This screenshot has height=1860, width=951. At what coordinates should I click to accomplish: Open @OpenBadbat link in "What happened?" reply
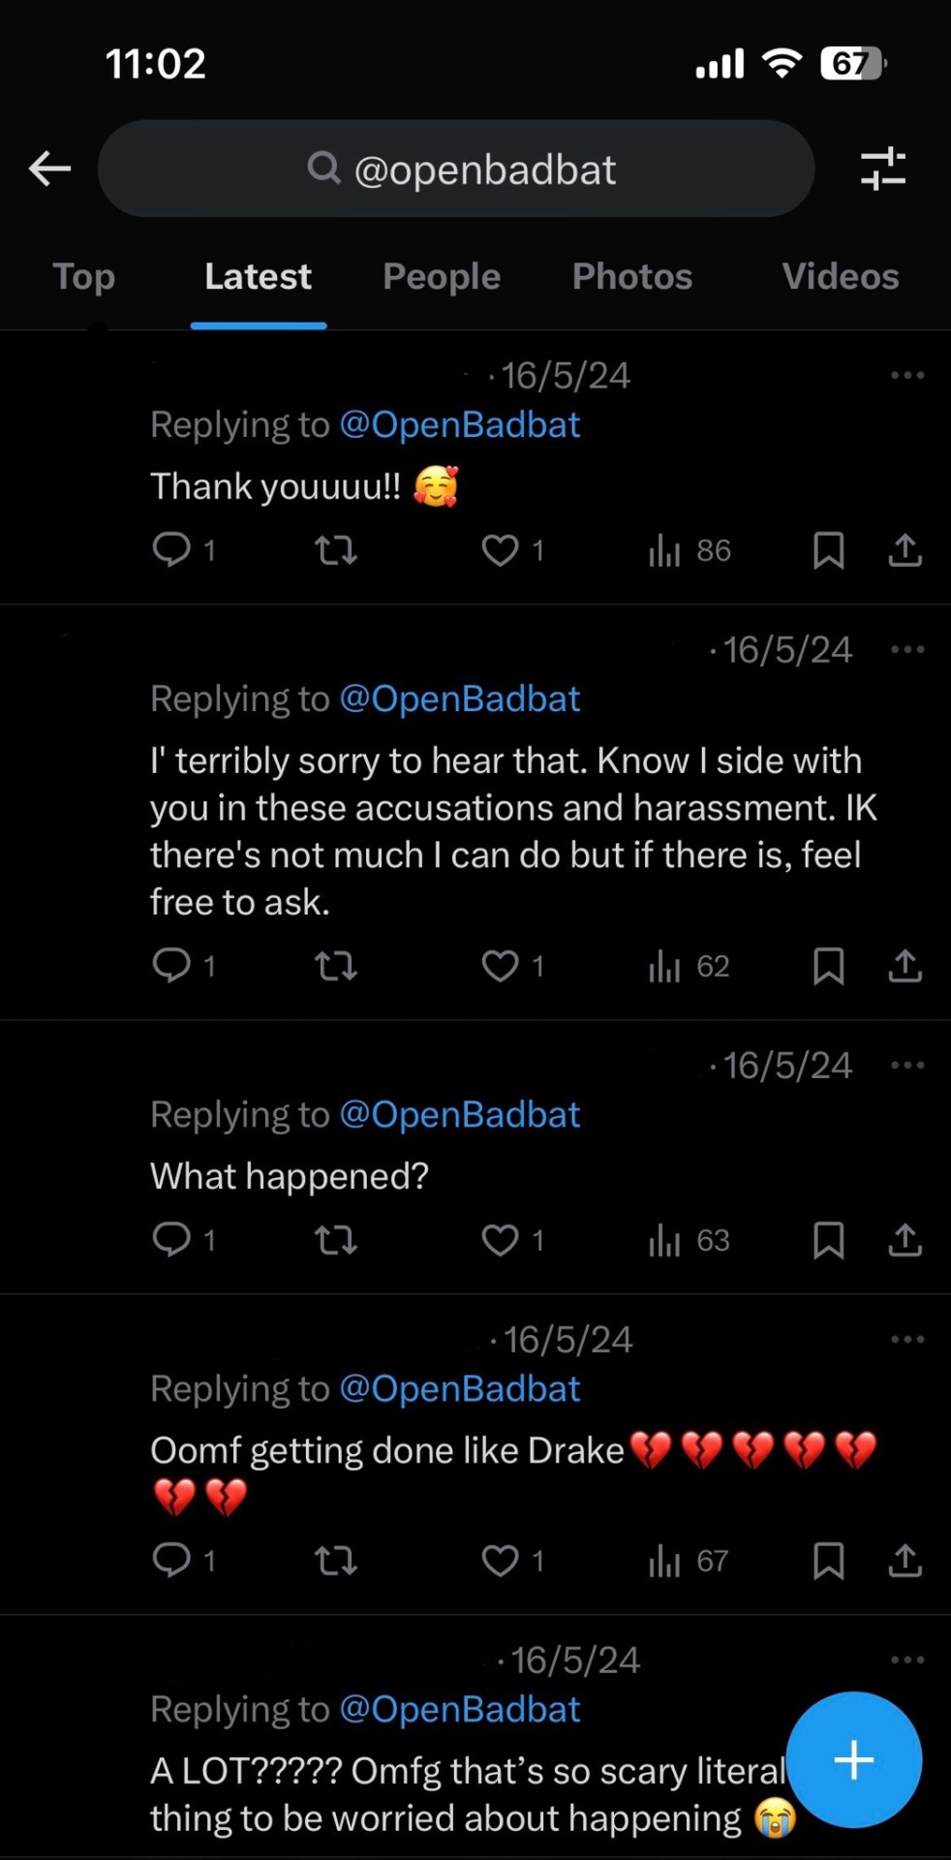460,1115
